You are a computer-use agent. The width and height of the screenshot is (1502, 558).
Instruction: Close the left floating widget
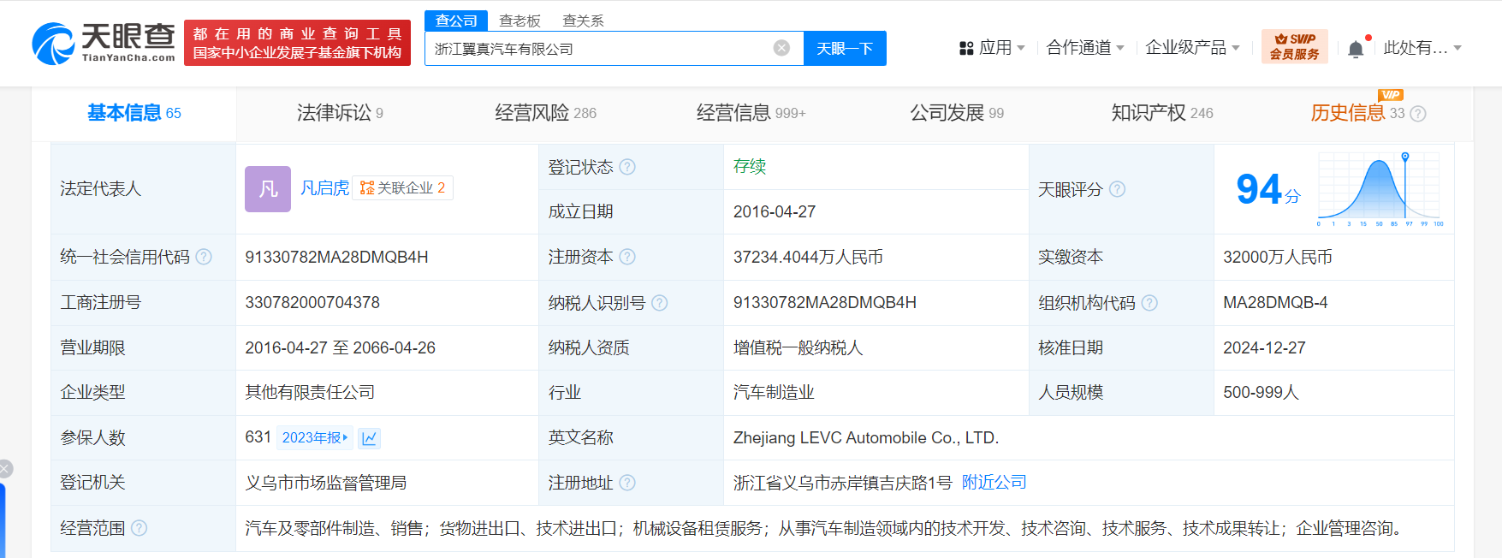point(5,468)
